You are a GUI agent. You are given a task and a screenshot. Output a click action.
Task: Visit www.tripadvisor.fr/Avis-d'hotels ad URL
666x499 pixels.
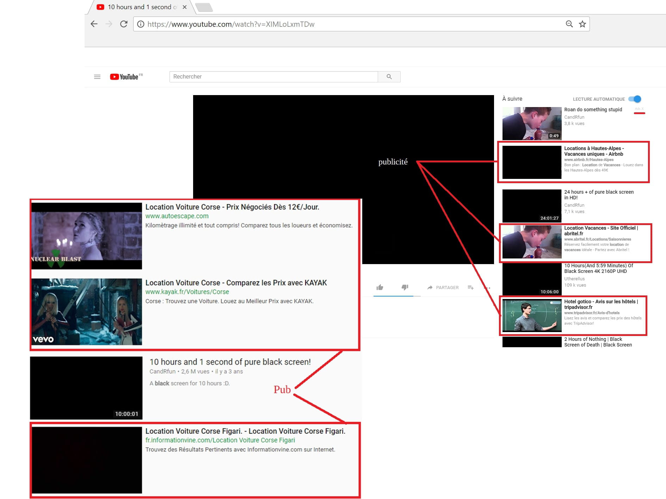pos(592,313)
